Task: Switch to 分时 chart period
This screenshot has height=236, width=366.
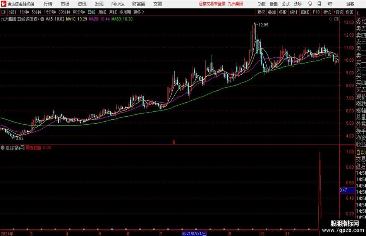Action: tap(13, 12)
